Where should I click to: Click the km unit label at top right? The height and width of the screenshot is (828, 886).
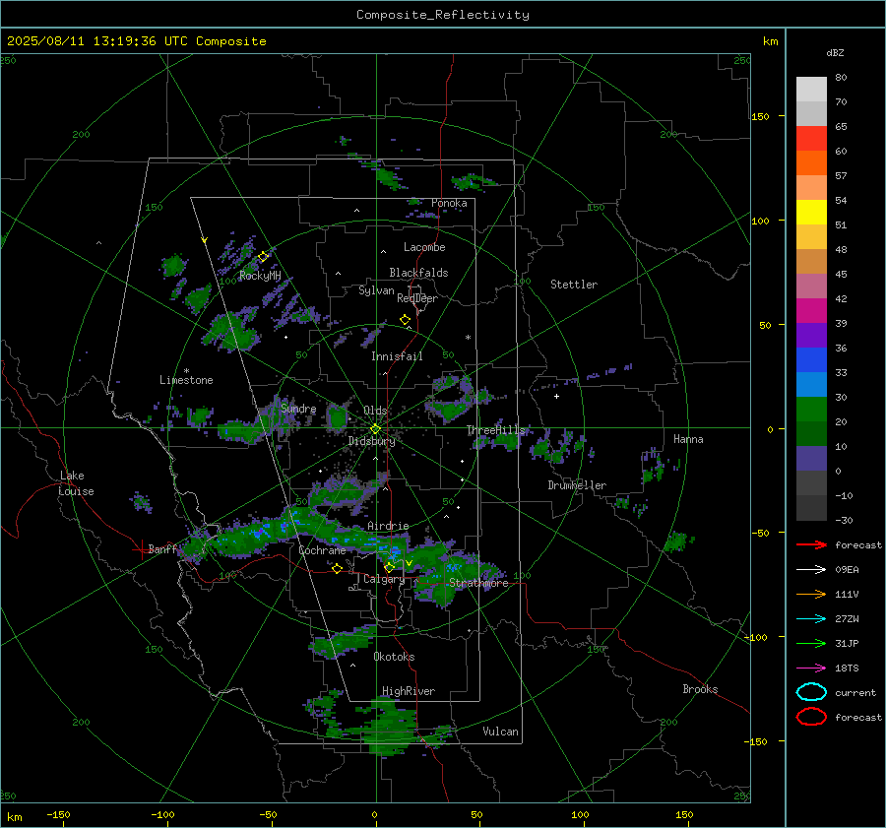click(x=770, y=41)
